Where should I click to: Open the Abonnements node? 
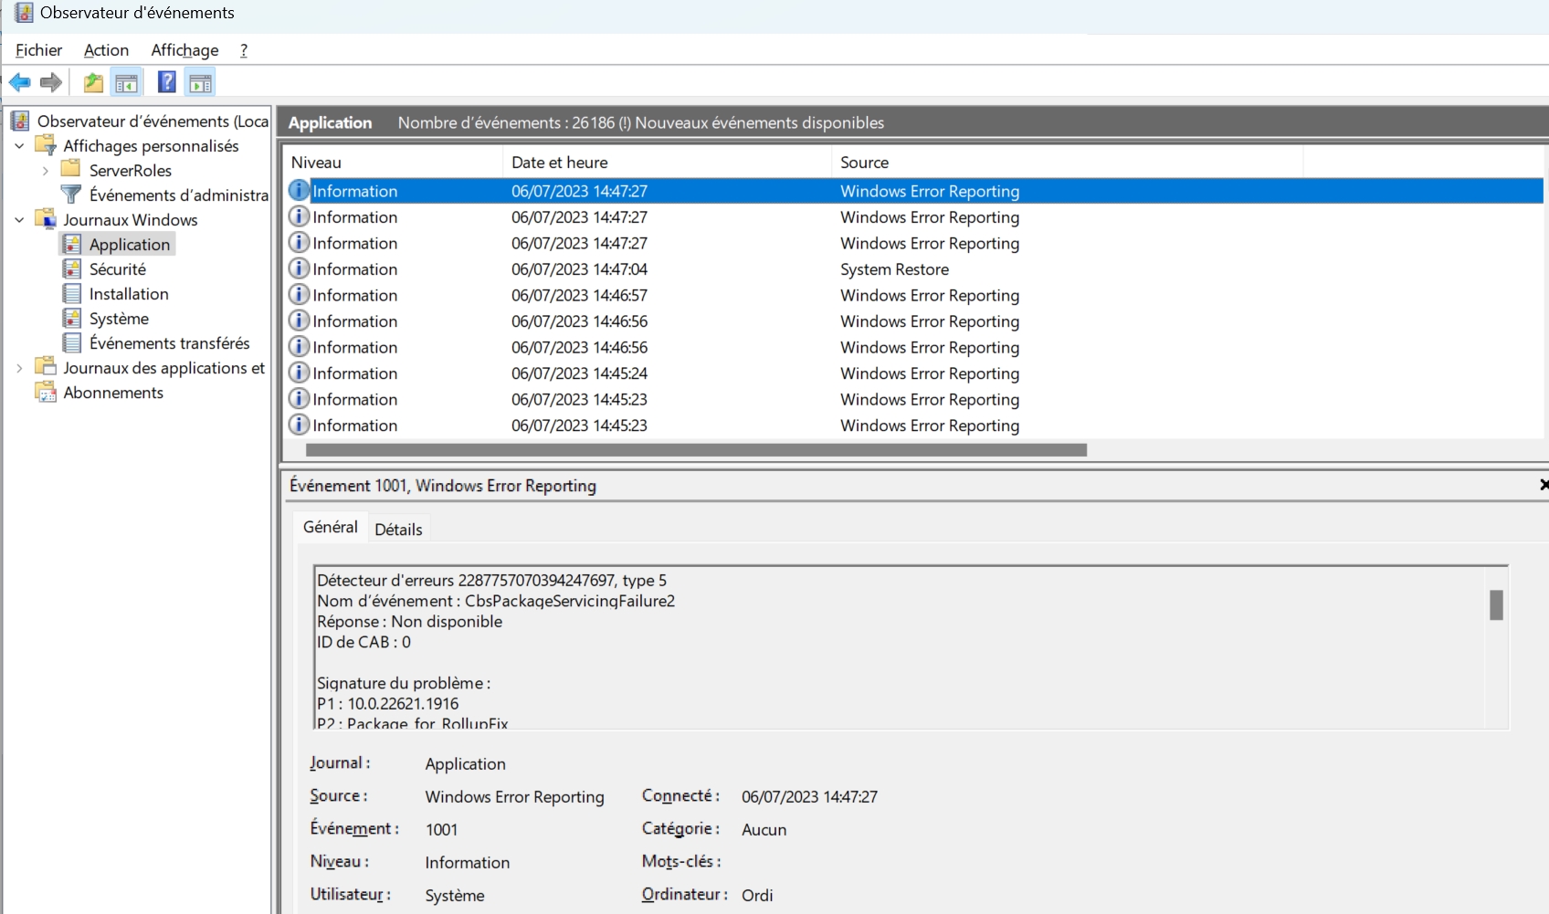pyautogui.click(x=113, y=393)
